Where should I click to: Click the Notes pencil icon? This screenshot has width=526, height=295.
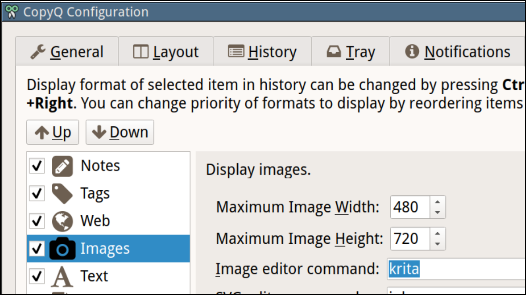pyautogui.click(x=62, y=166)
